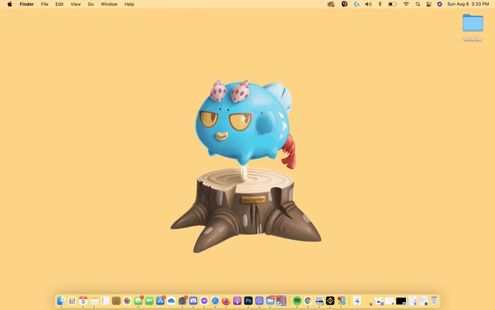Open Firefox from the Dock

(226, 301)
